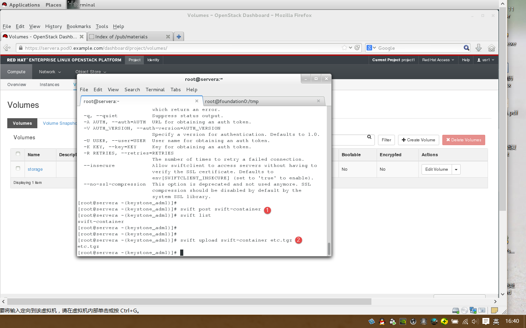Click the Firefox back arrow button
The width and height of the screenshot is (526, 328).
tap(7, 48)
